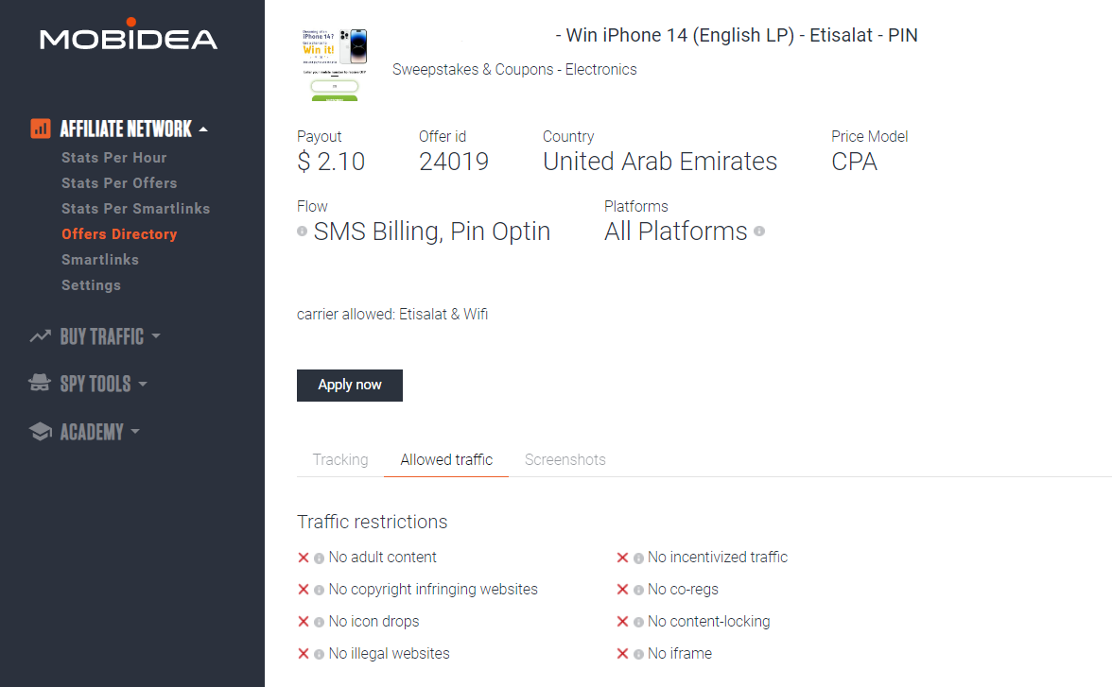Switch to the Tracking tab

click(340, 460)
